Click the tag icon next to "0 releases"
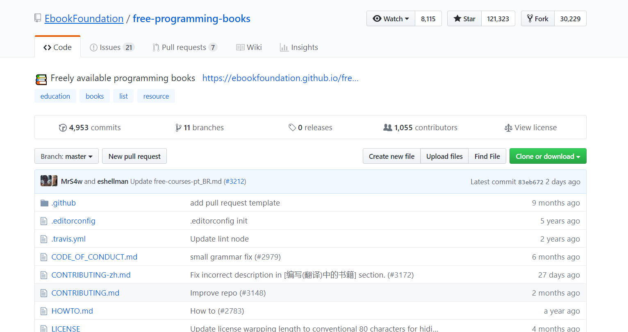The width and height of the screenshot is (628, 332). coord(292,127)
